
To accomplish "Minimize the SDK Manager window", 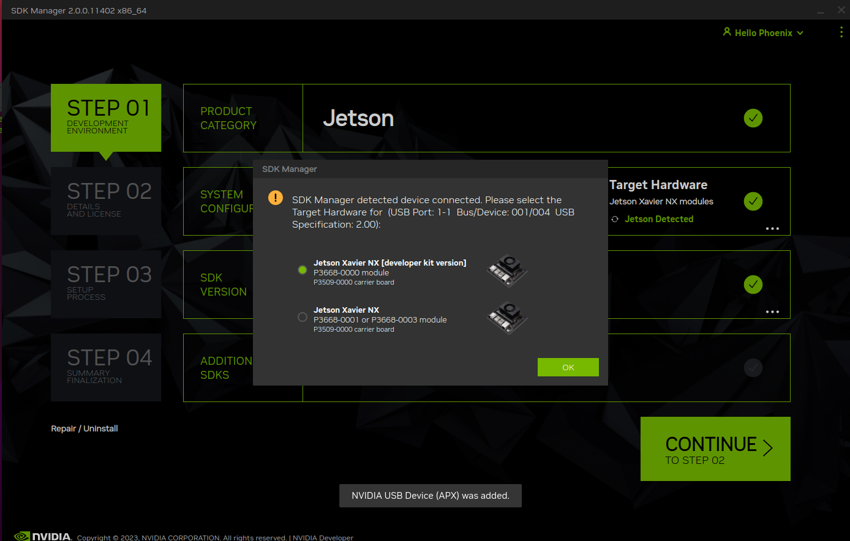I will pyautogui.click(x=821, y=11).
